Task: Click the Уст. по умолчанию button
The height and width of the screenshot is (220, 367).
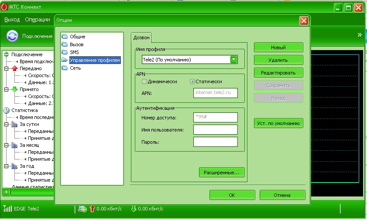Action: tap(278, 123)
